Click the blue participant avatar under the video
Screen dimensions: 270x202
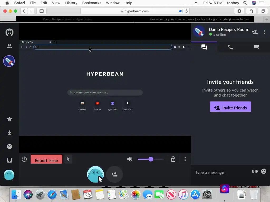pos(95,174)
